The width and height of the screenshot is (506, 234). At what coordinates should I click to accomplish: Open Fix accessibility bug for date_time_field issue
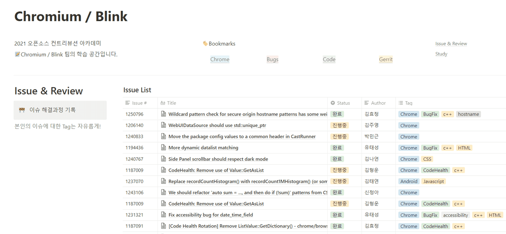[210, 215]
